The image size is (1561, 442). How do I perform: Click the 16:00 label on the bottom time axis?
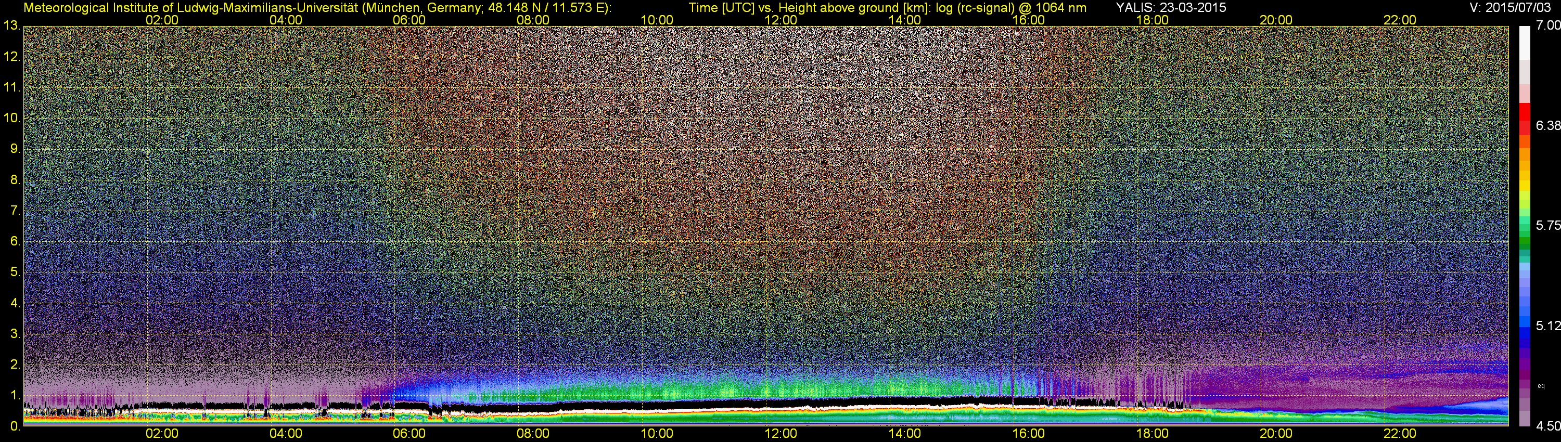point(1028,434)
